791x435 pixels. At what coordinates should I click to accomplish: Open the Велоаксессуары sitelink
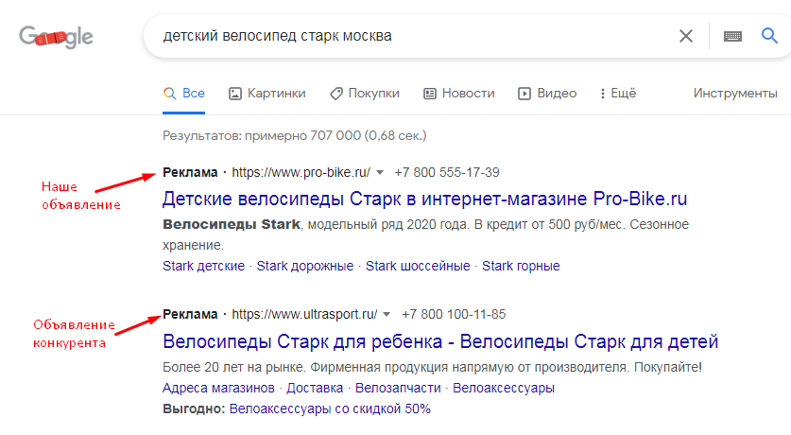(504, 388)
